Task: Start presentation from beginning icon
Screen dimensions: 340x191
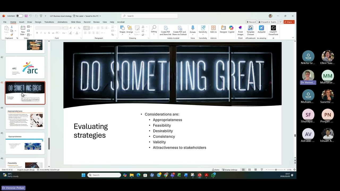Action: pyautogui.click(x=41, y=16)
